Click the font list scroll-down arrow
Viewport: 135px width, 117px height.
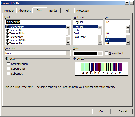[68, 43]
